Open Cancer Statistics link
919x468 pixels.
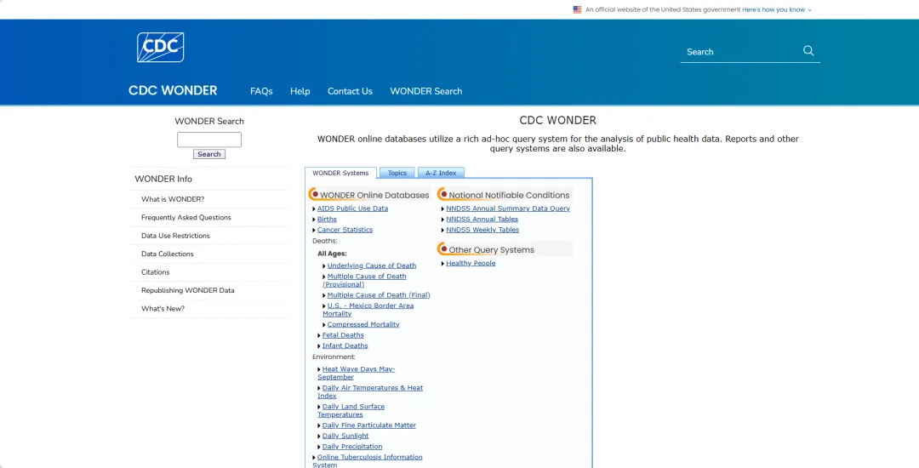[x=345, y=230]
